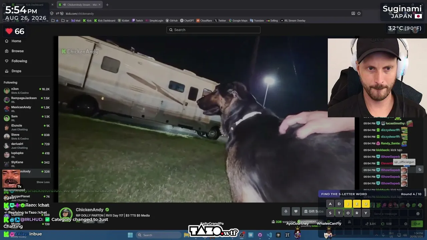
Task: Follow the channel with the heart button
Action: [296, 211]
